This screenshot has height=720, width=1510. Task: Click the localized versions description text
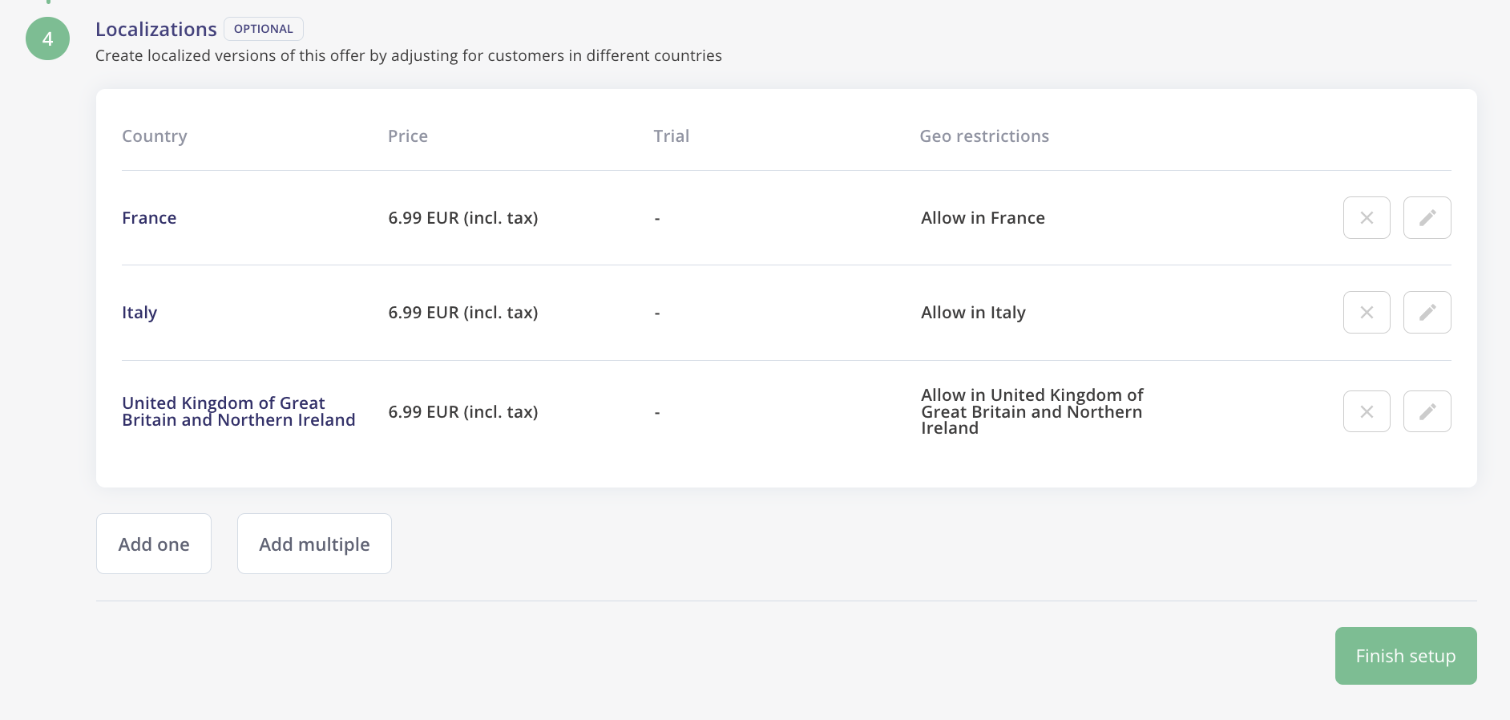pos(409,55)
